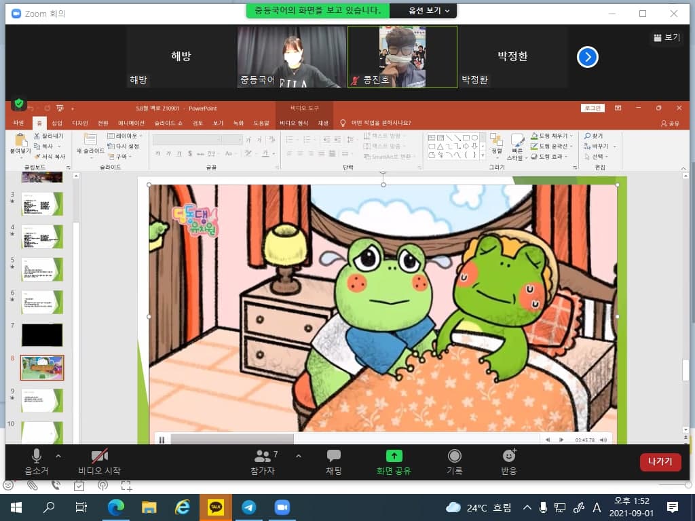Pause the video playback

coord(162,440)
